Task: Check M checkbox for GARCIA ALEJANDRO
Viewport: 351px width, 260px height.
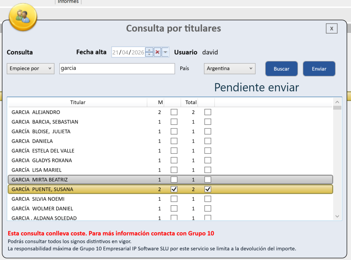Action: click(174, 112)
